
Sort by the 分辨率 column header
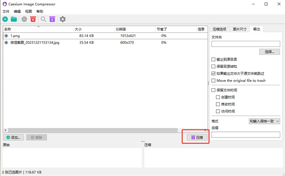click(x=135, y=29)
